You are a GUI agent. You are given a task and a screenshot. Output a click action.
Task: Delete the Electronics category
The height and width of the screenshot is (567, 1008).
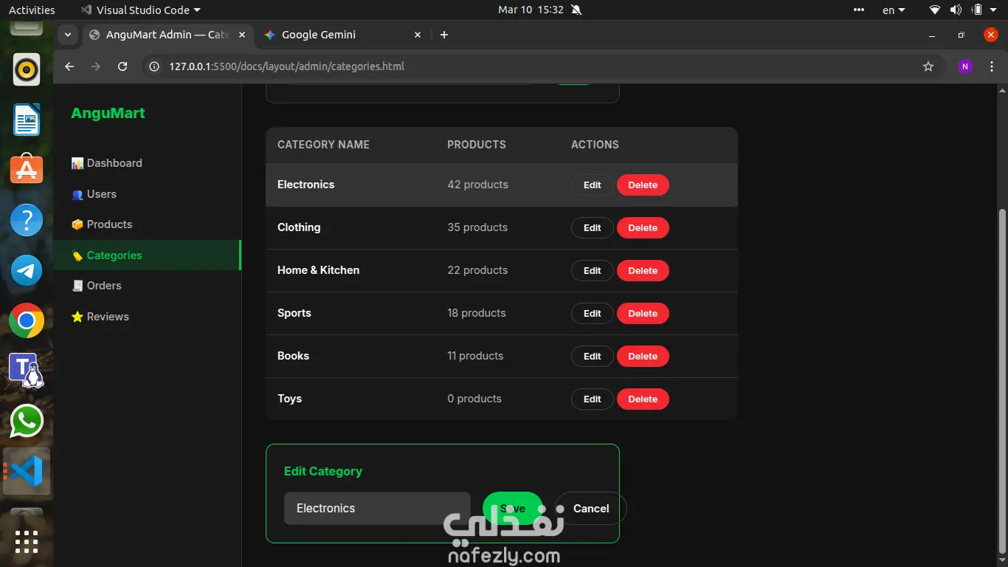click(x=643, y=185)
